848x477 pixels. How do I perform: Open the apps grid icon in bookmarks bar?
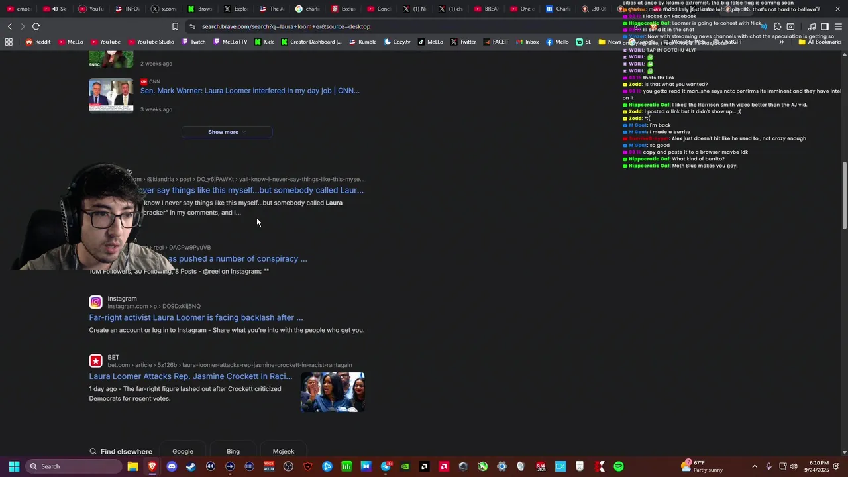(9, 42)
